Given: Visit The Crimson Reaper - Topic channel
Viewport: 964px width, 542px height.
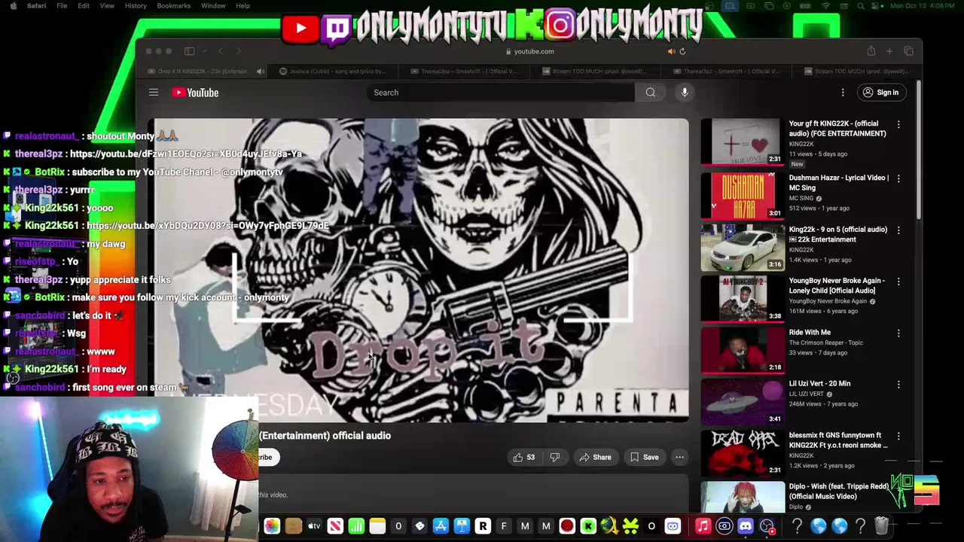Looking at the screenshot, I should click(x=826, y=343).
